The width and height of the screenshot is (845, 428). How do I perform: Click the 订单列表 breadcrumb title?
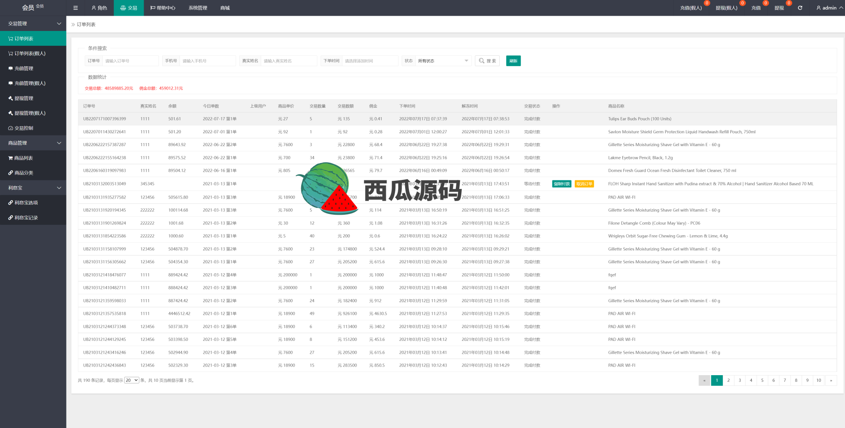coord(86,24)
